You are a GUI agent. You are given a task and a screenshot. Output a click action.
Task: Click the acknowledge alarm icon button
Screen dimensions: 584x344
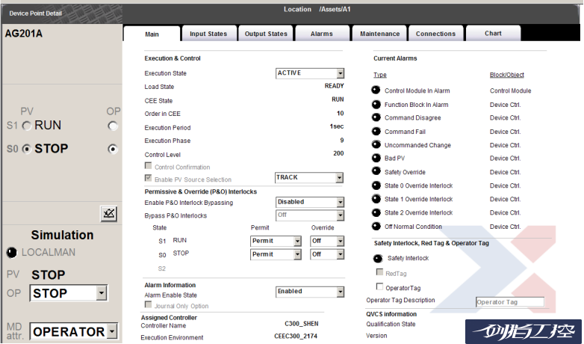tap(109, 214)
